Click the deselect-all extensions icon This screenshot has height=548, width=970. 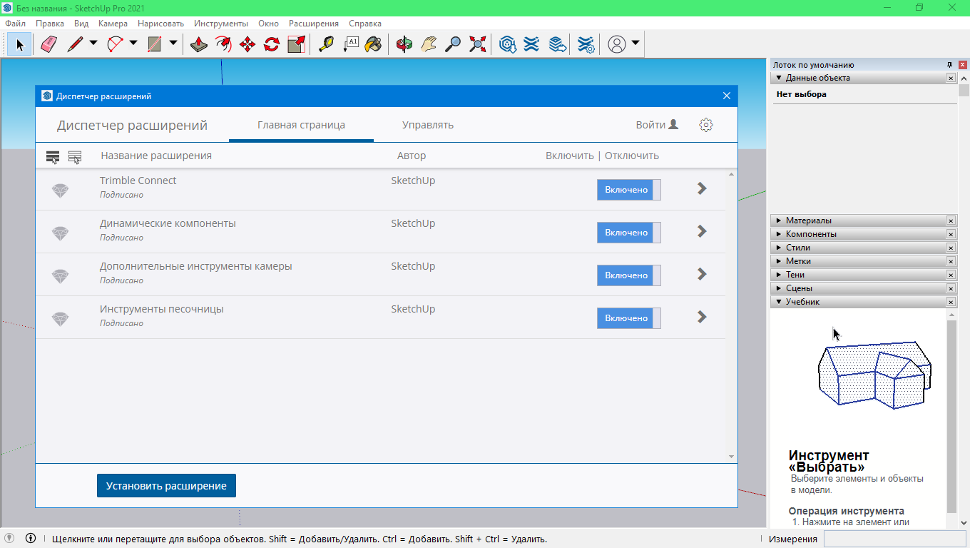[x=75, y=156]
